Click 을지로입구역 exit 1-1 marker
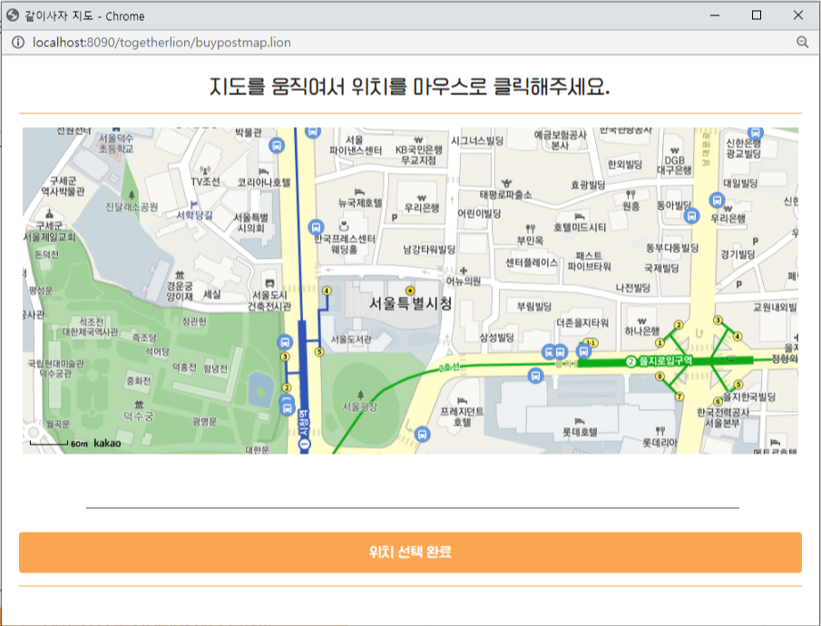The height and width of the screenshot is (626, 821). [591, 343]
